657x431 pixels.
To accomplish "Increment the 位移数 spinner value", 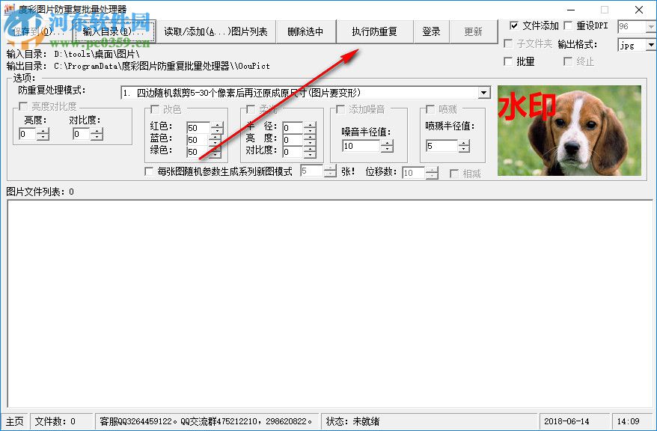I will click(x=432, y=169).
